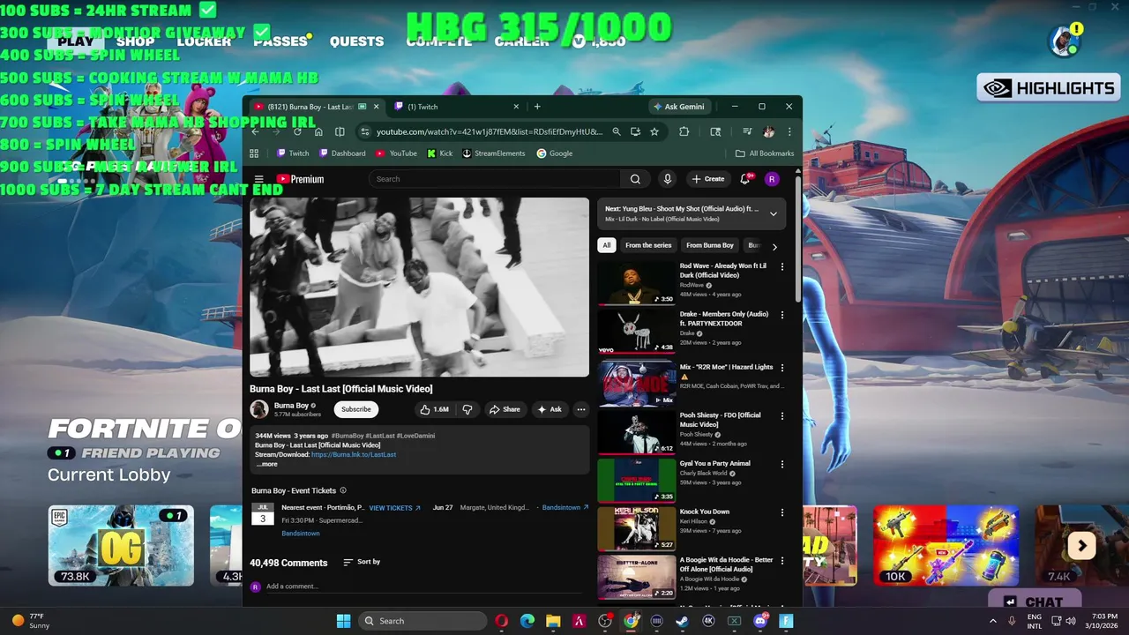This screenshot has height=635, width=1129.
Task: Select the All filter chip
Action: click(606, 246)
